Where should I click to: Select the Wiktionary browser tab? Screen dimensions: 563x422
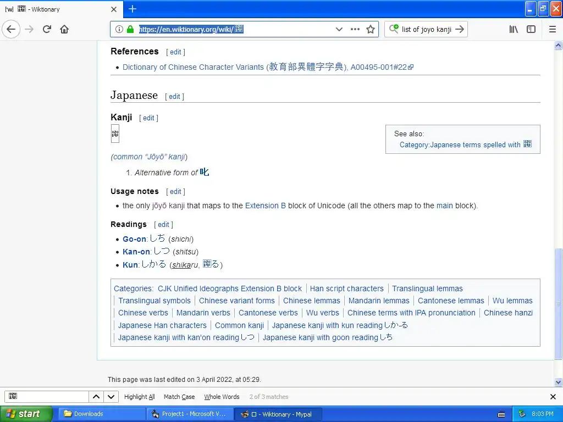coord(61,9)
